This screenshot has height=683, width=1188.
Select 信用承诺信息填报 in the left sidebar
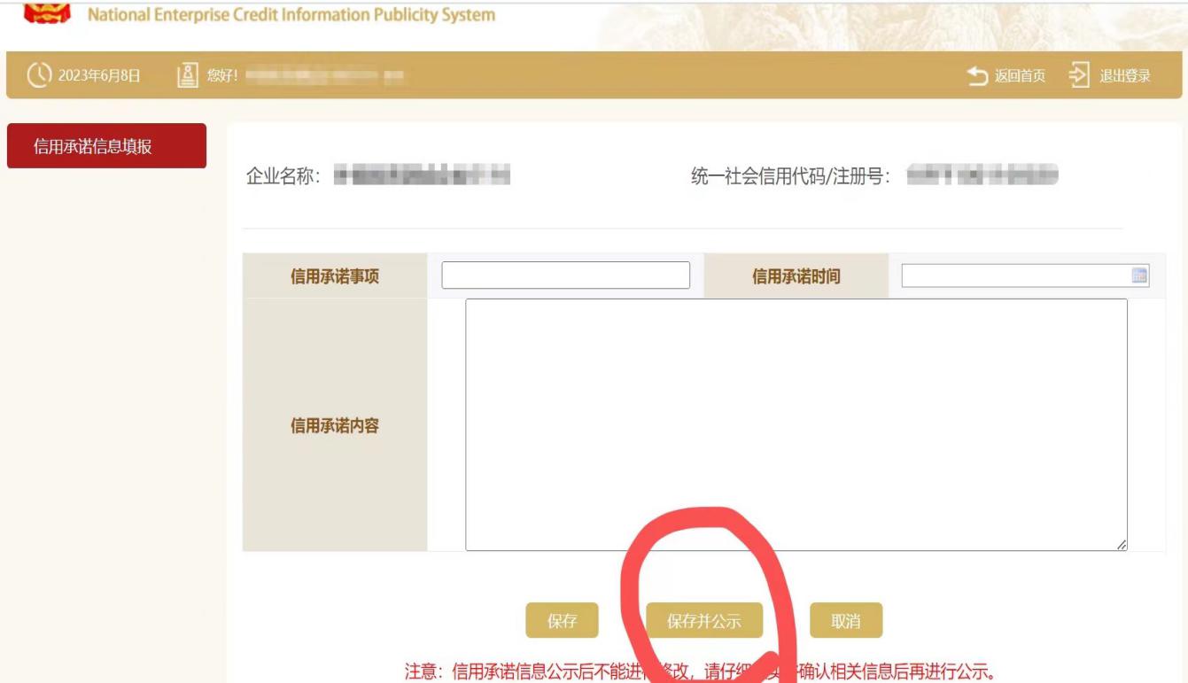click(x=106, y=146)
